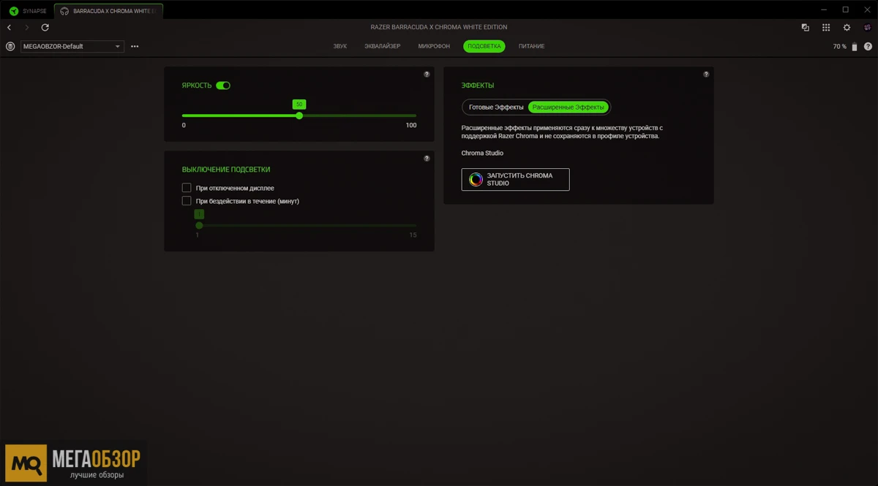Open the apps grid icon
Screen dimensions: 878x486
click(826, 27)
